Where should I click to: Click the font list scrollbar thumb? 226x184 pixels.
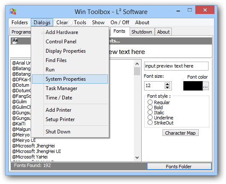pyautogui.click(x=137, y=71)
